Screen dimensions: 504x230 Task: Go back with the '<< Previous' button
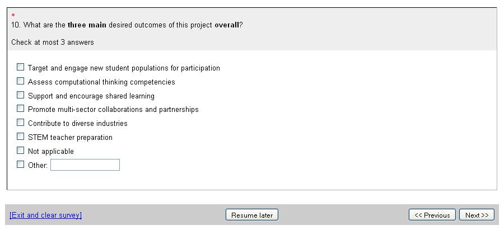click(432, 215)
